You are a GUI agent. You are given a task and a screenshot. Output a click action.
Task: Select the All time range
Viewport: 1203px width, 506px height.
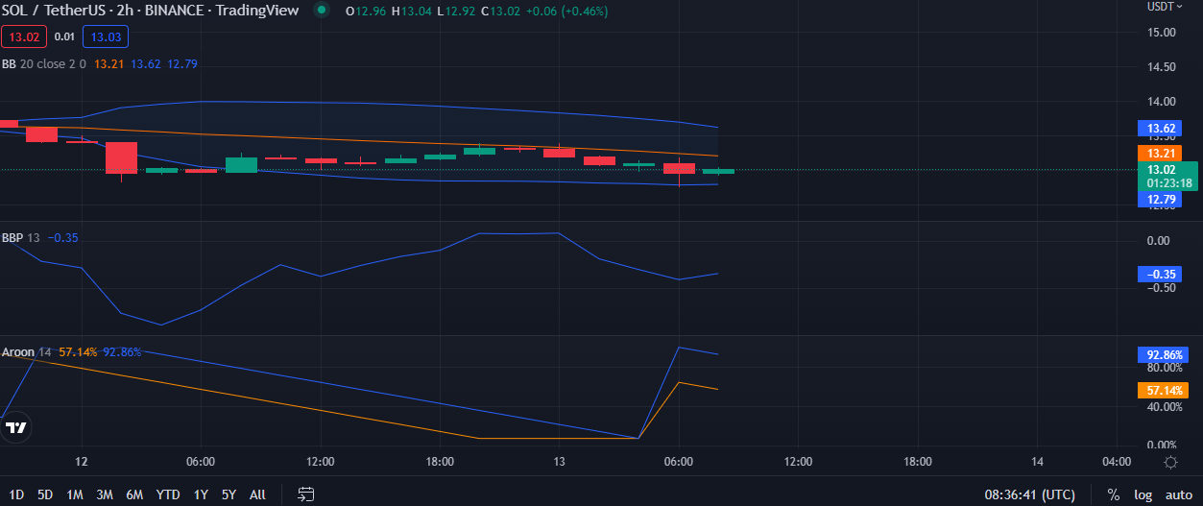[x=257, y=494]
